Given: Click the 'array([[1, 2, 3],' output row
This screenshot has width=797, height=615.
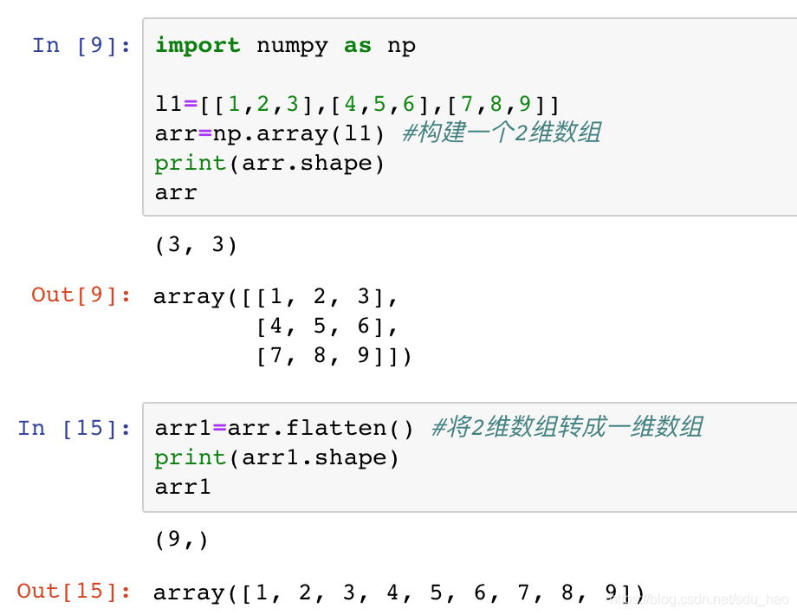Looking at the screenshot, I should click(x=275, y=296).
